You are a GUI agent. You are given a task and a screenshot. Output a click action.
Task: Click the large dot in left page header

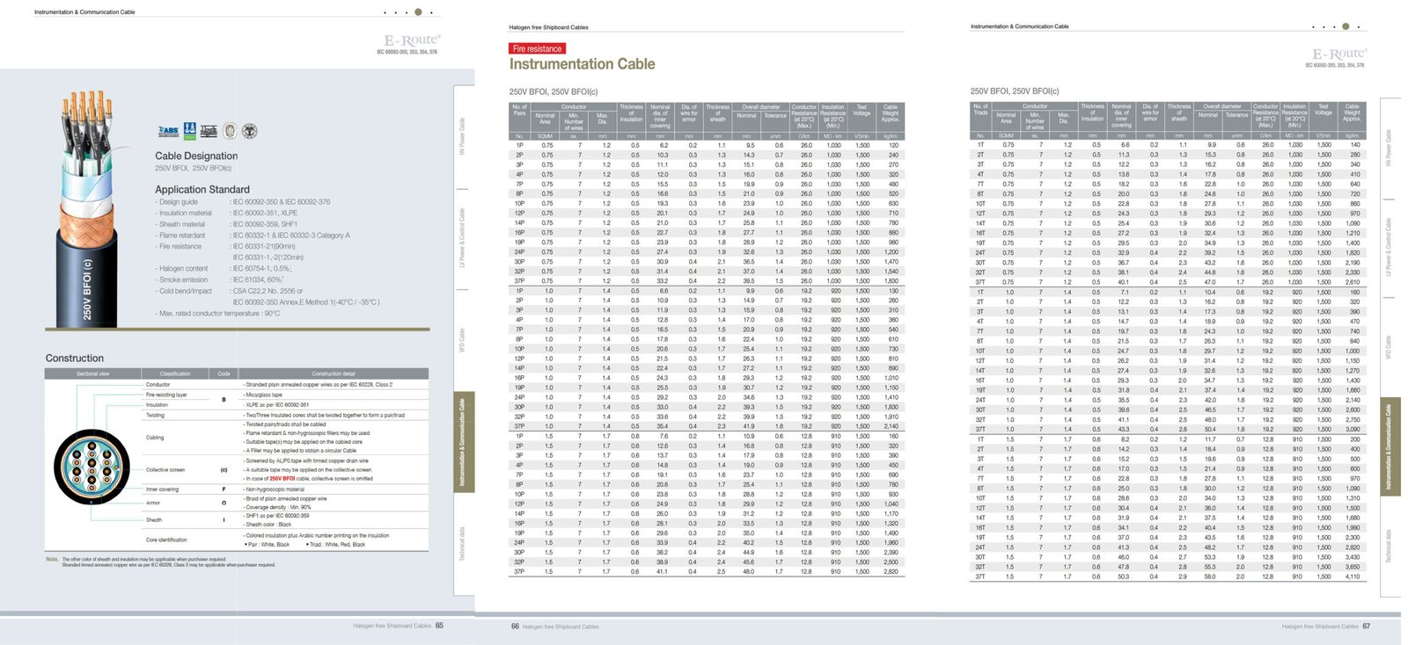click(x=418, y=12)
